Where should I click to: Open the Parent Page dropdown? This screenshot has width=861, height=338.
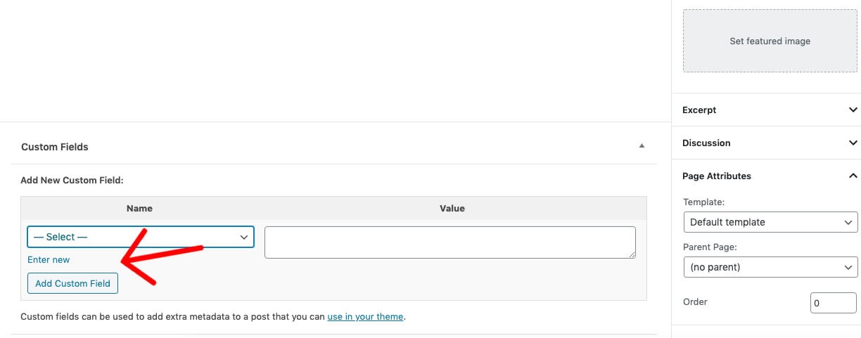coord(770,267)
